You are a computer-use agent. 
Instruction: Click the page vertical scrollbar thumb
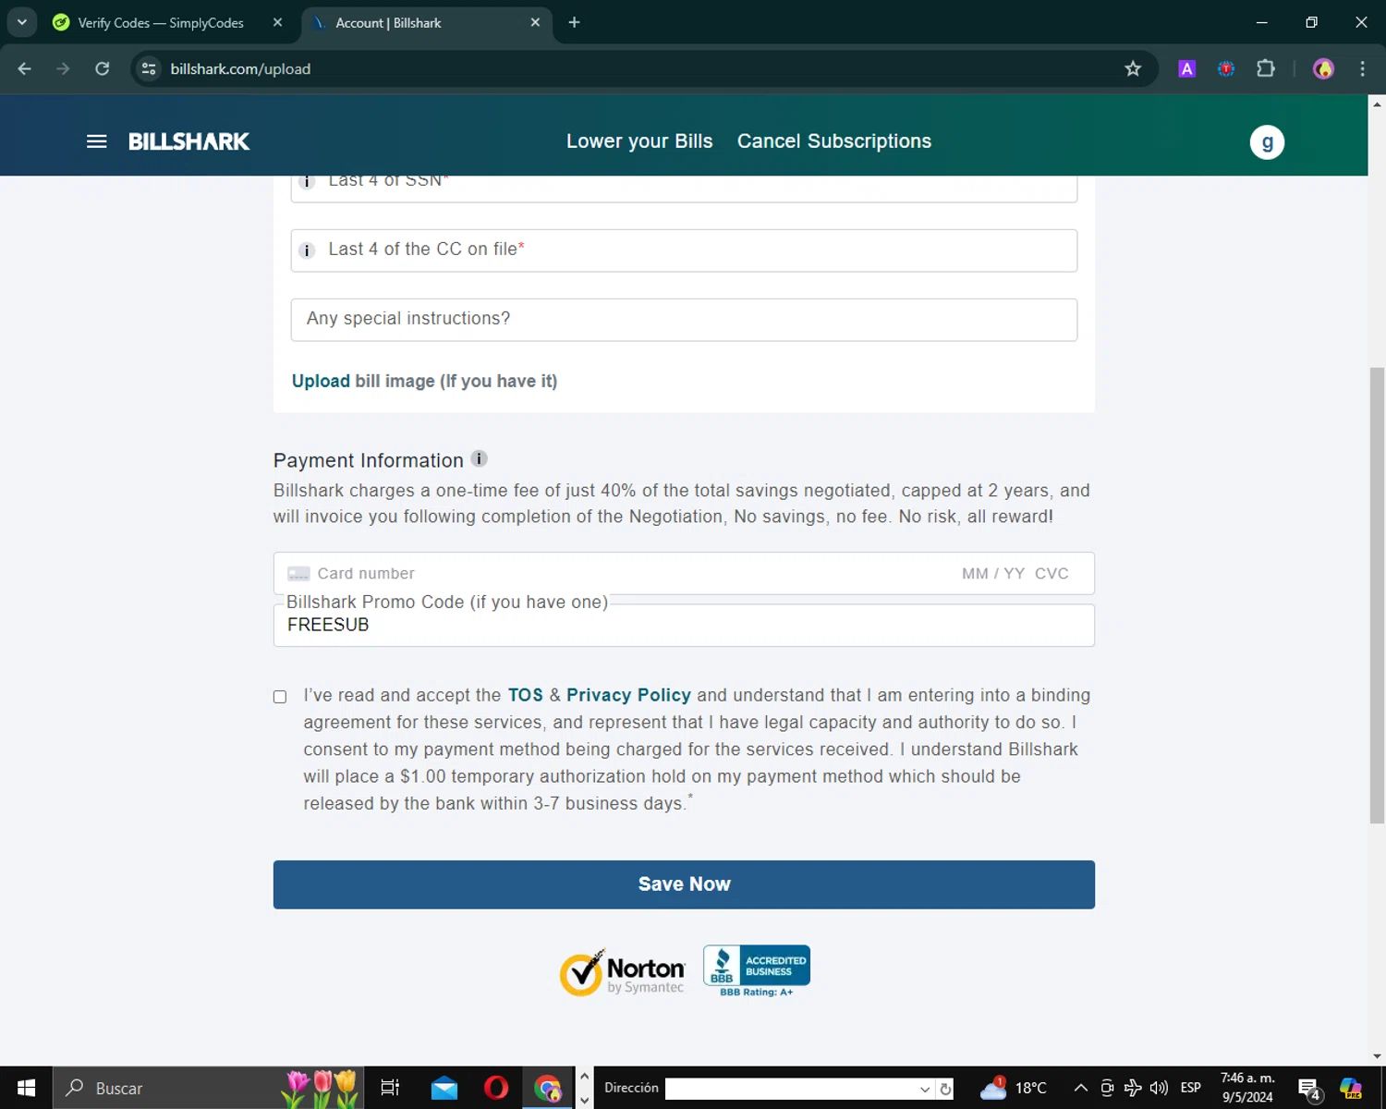coord(1377,595)
